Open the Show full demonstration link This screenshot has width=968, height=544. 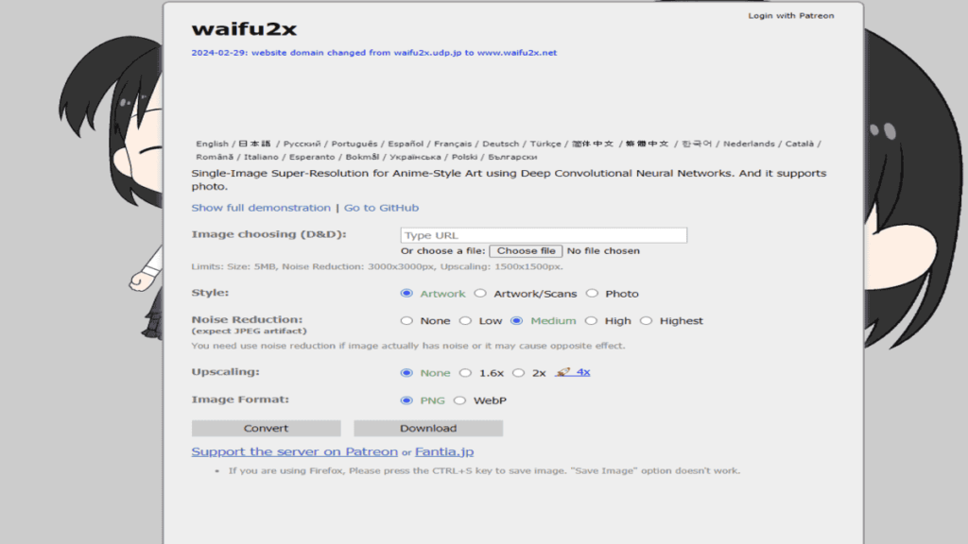point(261,208)
